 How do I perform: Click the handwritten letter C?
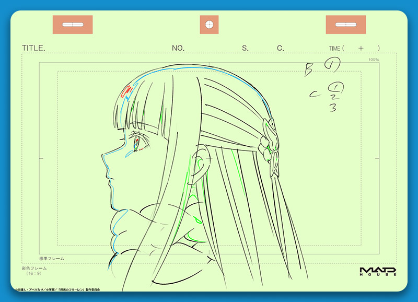click(x=314, y=94)
